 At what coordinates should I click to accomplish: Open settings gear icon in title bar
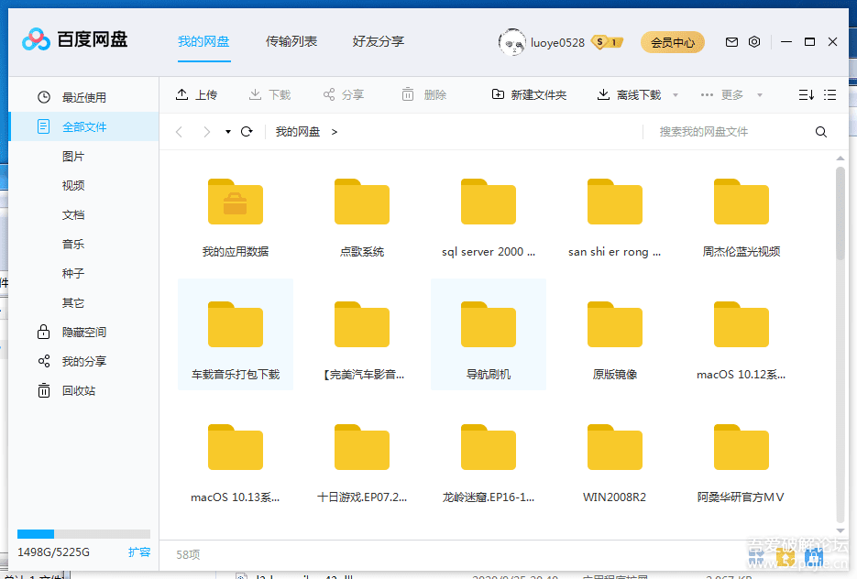pyautogui.click(x=754, y=42)
